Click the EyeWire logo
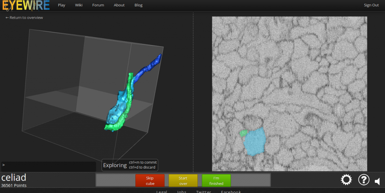 click(x=25, y=5)
